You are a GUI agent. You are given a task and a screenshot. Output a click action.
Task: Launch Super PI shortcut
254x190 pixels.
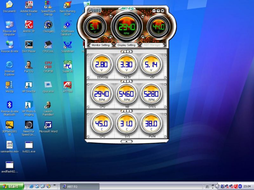click(68, 67)
